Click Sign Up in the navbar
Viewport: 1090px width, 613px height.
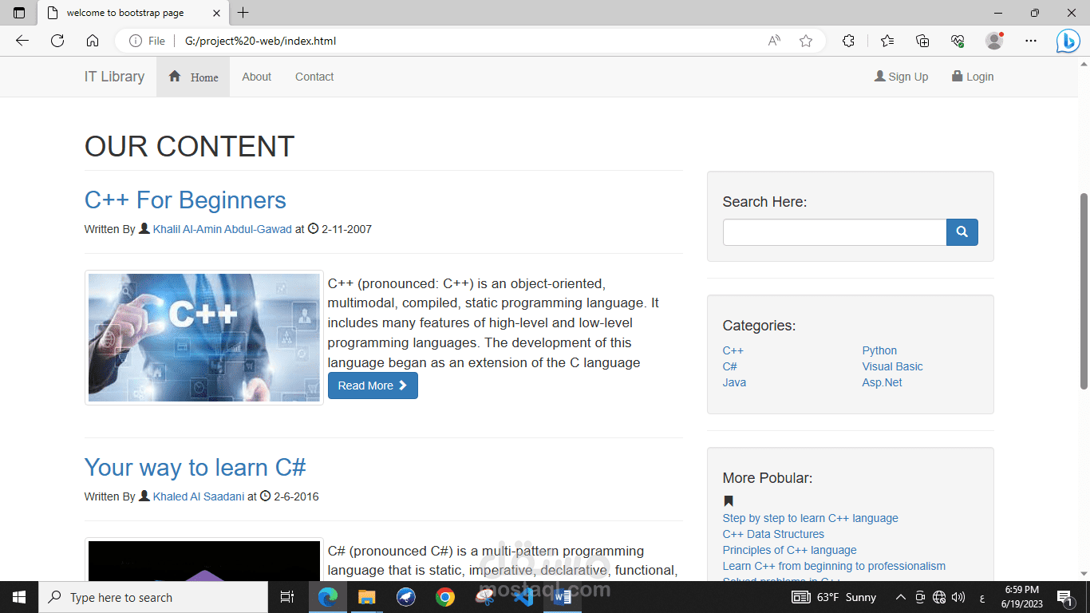902,77
